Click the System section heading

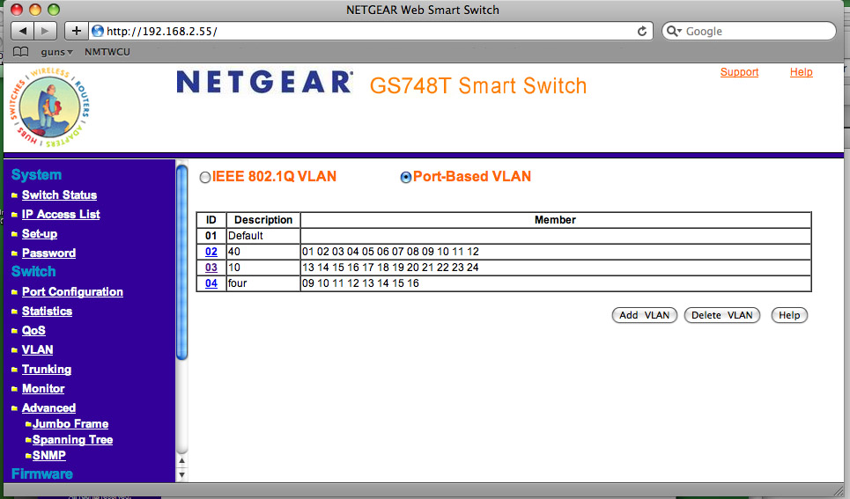[x=36, y=175]
